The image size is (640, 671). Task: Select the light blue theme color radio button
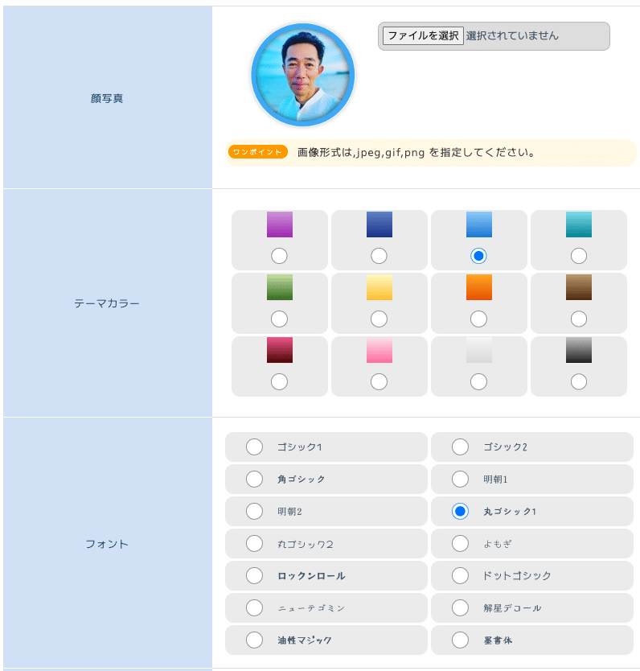[478, 256]
